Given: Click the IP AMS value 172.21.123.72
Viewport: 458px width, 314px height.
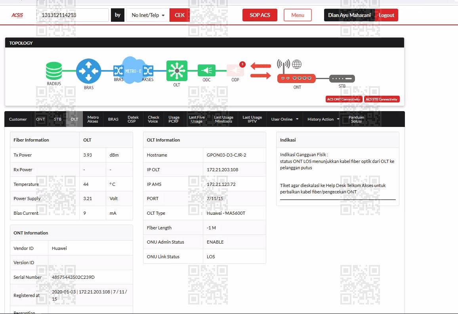Looking at the screenshot, I should (221, 184).
